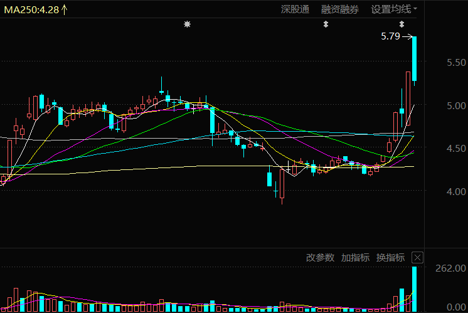The image size is (468, 313).
Task: Click the 加指标 button
Action: 355,258
